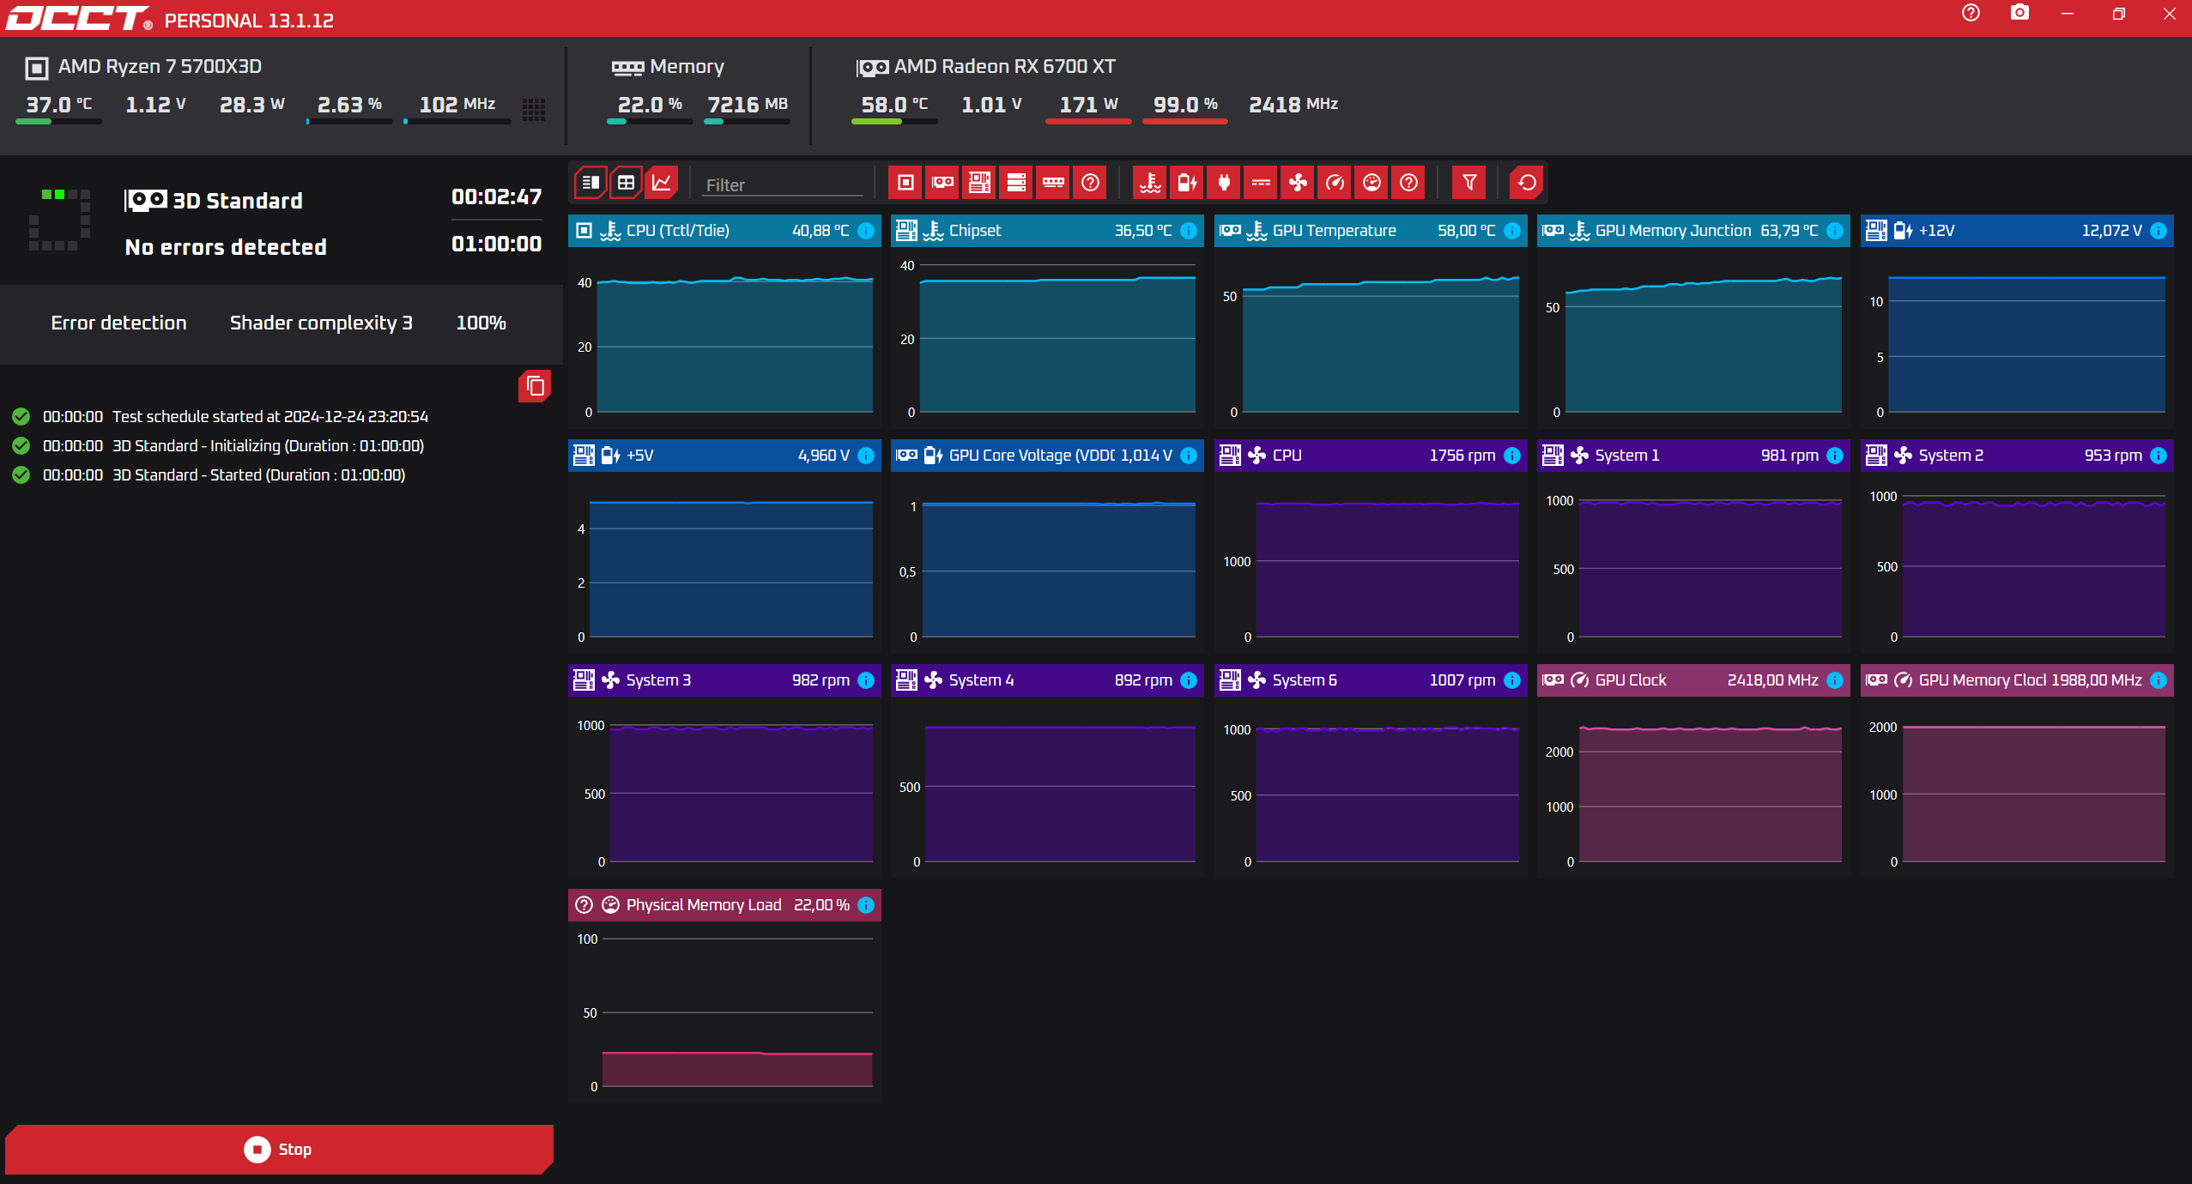Toggle the CPU sensor filter
This screenshot has width=2192, height=1184.
(x=905, y=183)
